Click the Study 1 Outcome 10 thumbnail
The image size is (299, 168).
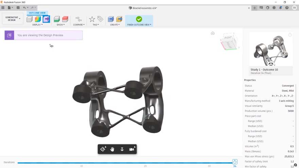(x=270, y=50)
